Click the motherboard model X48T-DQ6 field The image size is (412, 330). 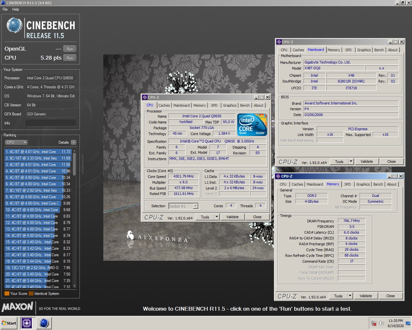click(333, 68)
